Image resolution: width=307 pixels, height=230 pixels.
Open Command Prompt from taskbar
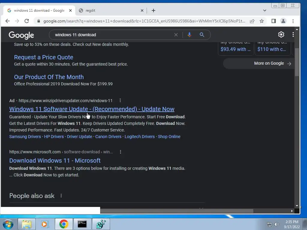click(82, 224)
